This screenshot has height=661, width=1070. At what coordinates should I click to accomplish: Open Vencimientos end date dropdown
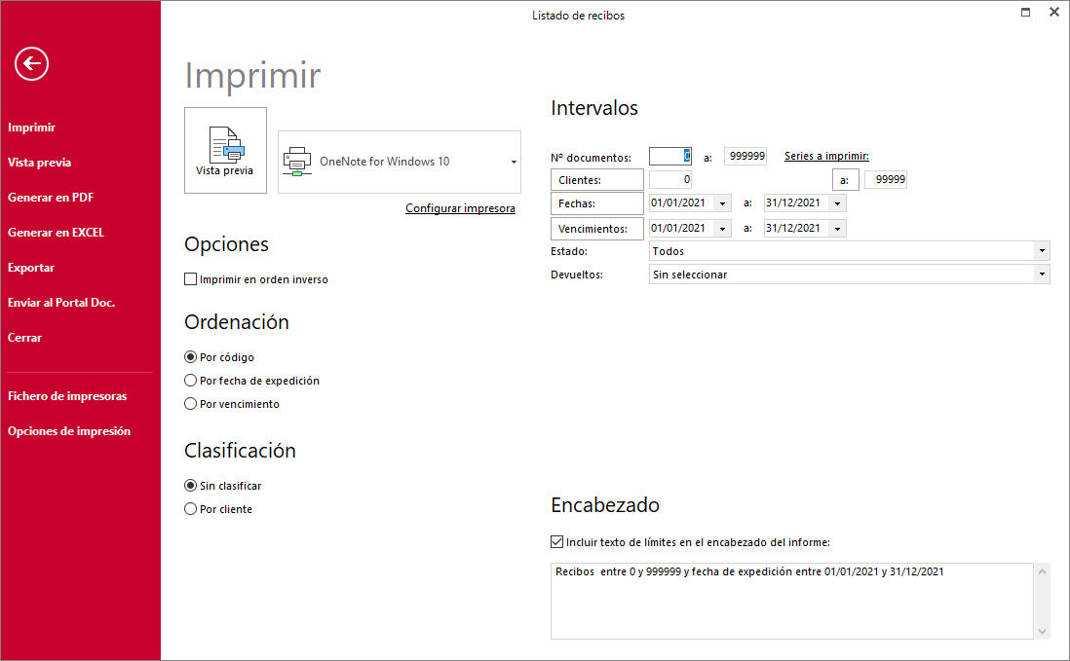(x=837, y=228)
